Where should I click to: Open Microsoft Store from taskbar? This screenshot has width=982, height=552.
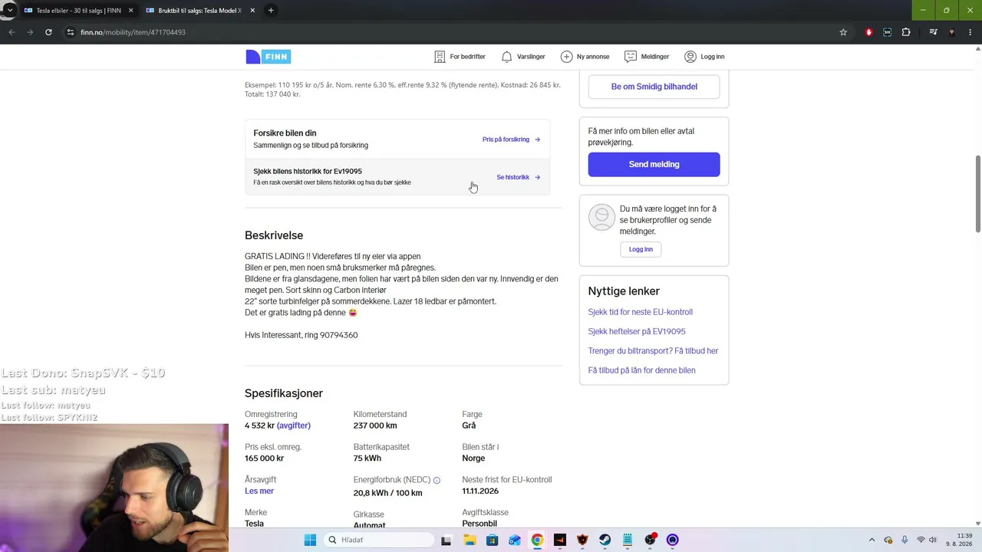pyautogui.click(x=492, y=540)
